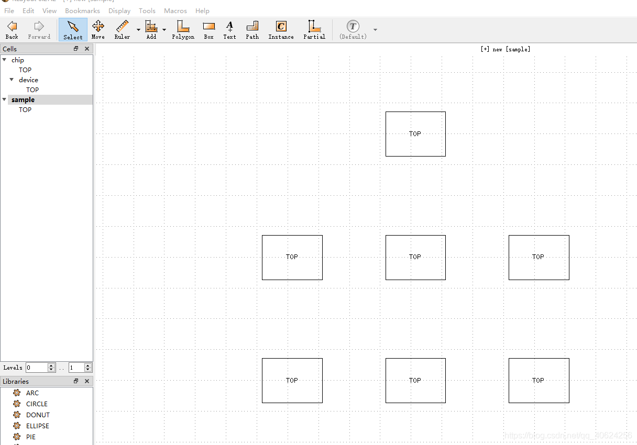Choose the Text tool

click(229, 30)
